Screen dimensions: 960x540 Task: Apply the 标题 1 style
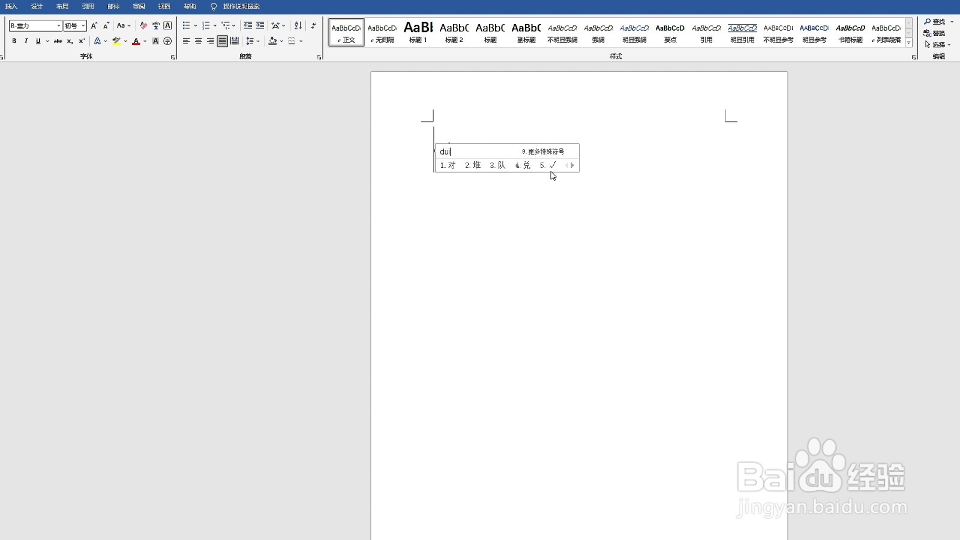tap(418, 32)
